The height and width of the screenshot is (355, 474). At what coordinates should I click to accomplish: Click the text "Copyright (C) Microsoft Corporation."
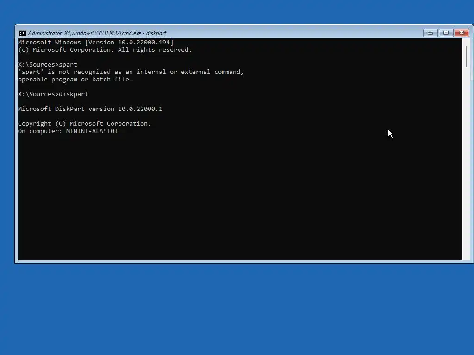point(84,124)
